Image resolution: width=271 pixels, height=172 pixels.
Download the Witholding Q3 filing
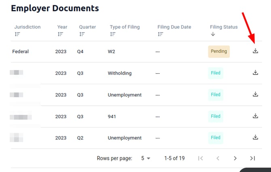(x=255, y=73)
